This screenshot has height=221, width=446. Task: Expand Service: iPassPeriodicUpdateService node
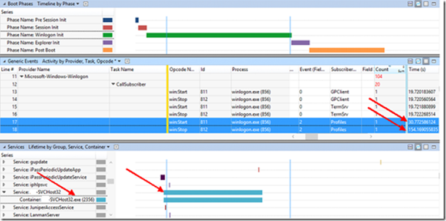click(4, 177)
